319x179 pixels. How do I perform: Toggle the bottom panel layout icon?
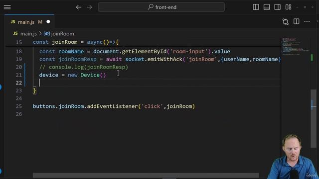point(267,7)
